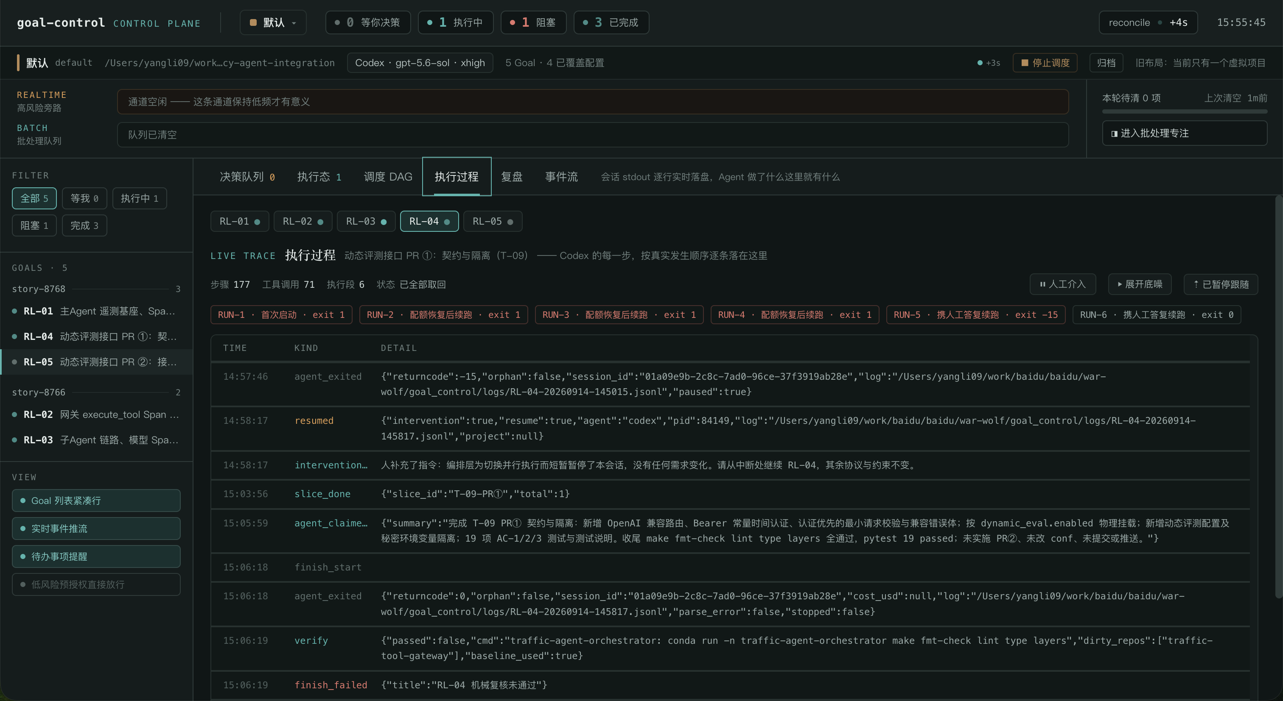1283x701 pixels.
Task: Toggle 低风险预授权直接放行 option
Action: (x=96, y=584)
